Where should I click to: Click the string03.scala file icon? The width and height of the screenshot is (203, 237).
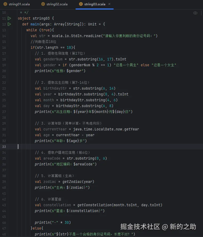81,4
